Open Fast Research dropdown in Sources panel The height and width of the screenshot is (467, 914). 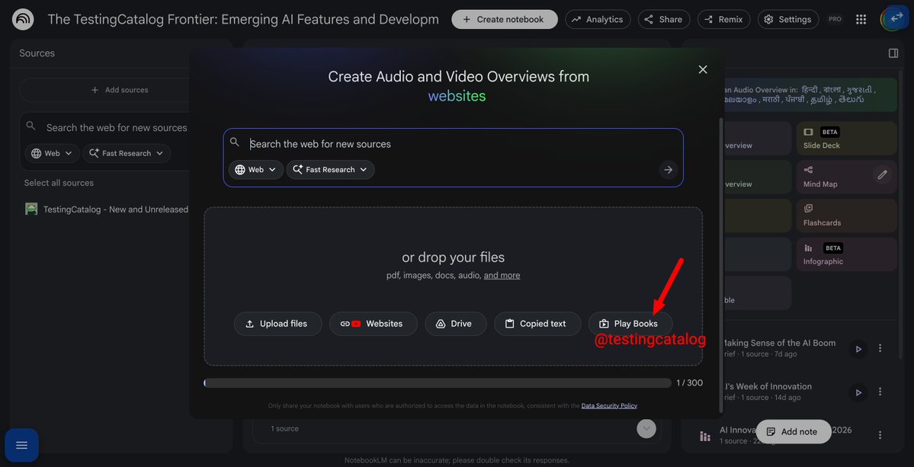(x=127, y=153)
